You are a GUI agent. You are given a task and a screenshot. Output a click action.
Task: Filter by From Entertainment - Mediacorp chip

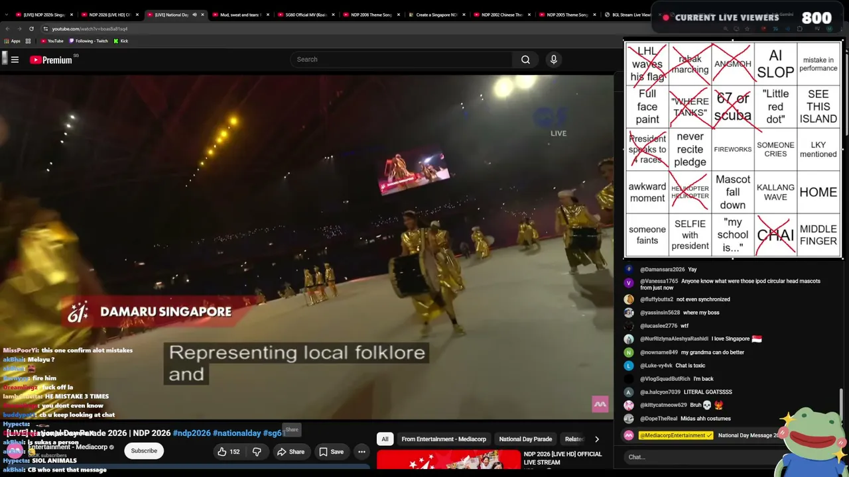point(444,439)
